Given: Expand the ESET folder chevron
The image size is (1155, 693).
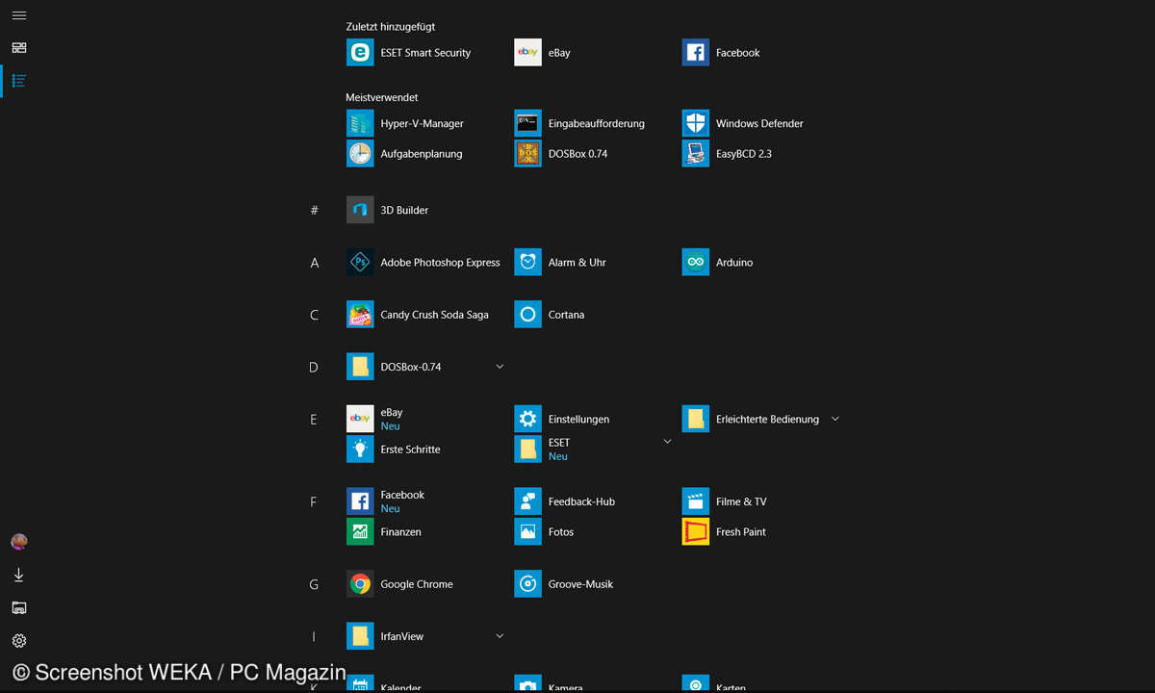Looking at the screenshot, I should [x=667, y=442].
